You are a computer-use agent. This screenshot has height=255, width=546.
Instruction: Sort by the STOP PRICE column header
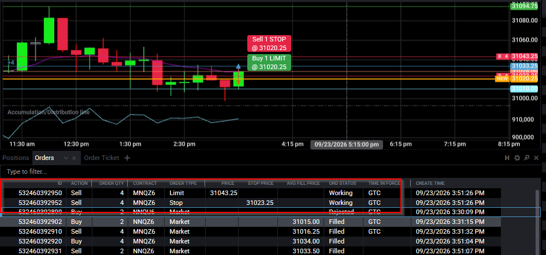coord(261,183)
